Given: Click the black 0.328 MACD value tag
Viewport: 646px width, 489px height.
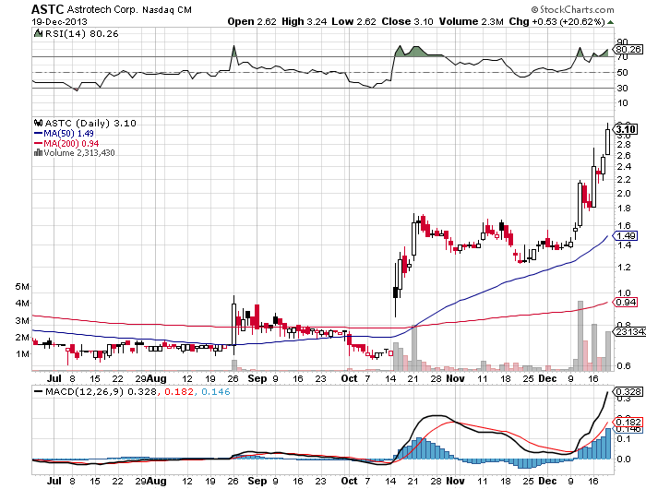Looking at the screenshot, I should (628, 391).
